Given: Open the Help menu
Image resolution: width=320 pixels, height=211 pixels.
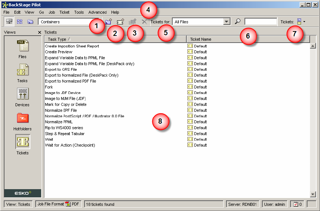Looking at the screenshot, I should [115, 12].
